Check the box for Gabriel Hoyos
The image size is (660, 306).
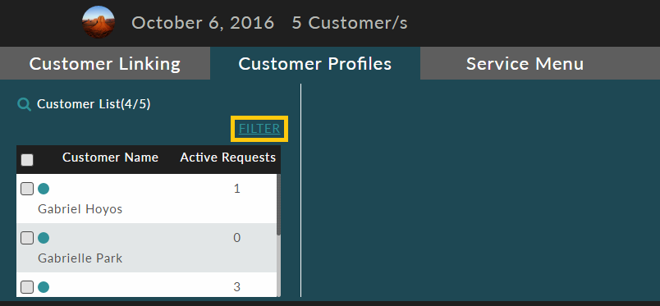[x=27, y=189]
